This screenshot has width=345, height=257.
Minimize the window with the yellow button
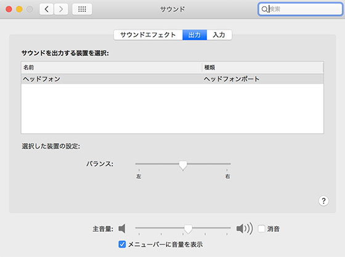(x=19, y=9)
